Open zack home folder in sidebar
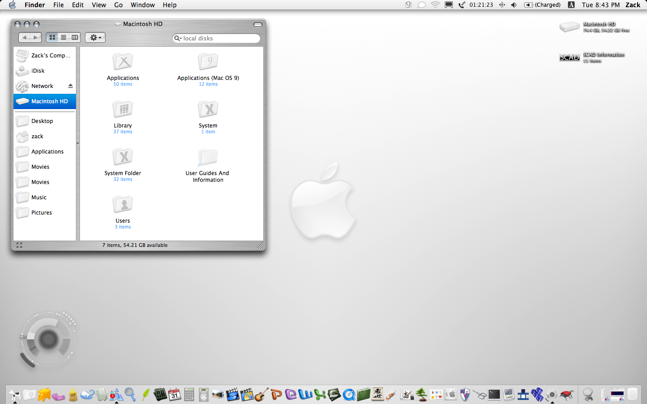 [45, 136]
